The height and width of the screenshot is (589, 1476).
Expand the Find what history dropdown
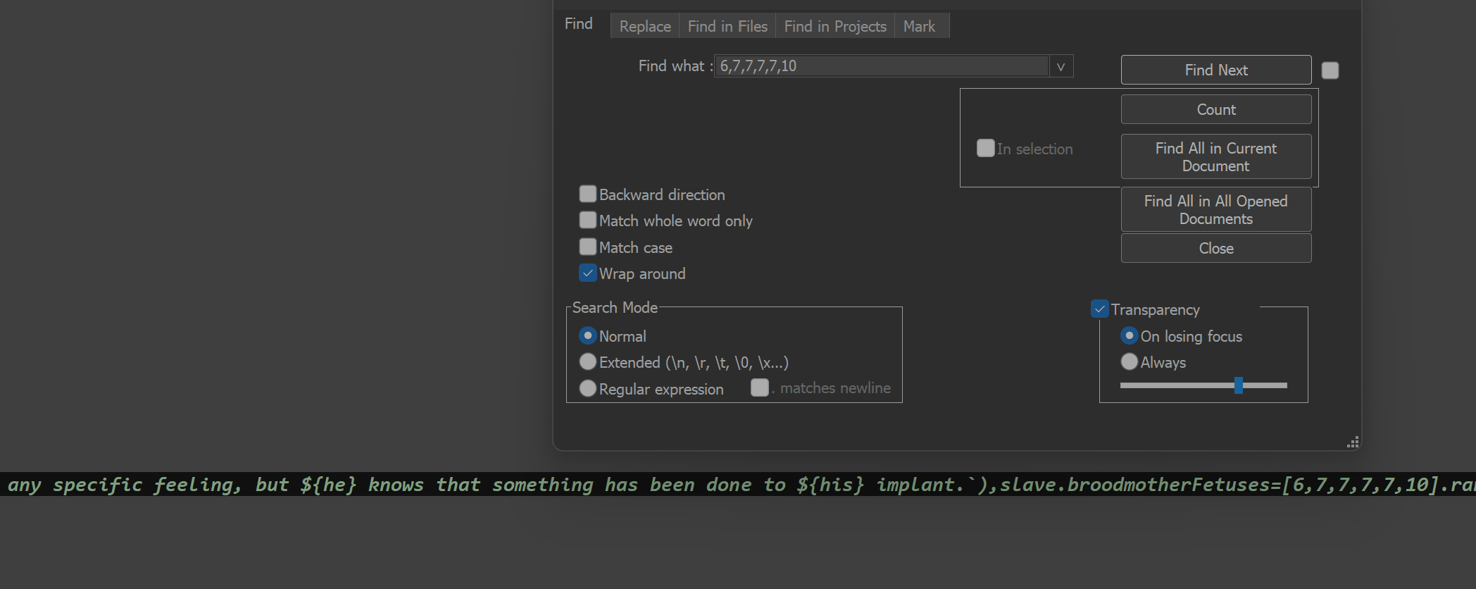1061,66
